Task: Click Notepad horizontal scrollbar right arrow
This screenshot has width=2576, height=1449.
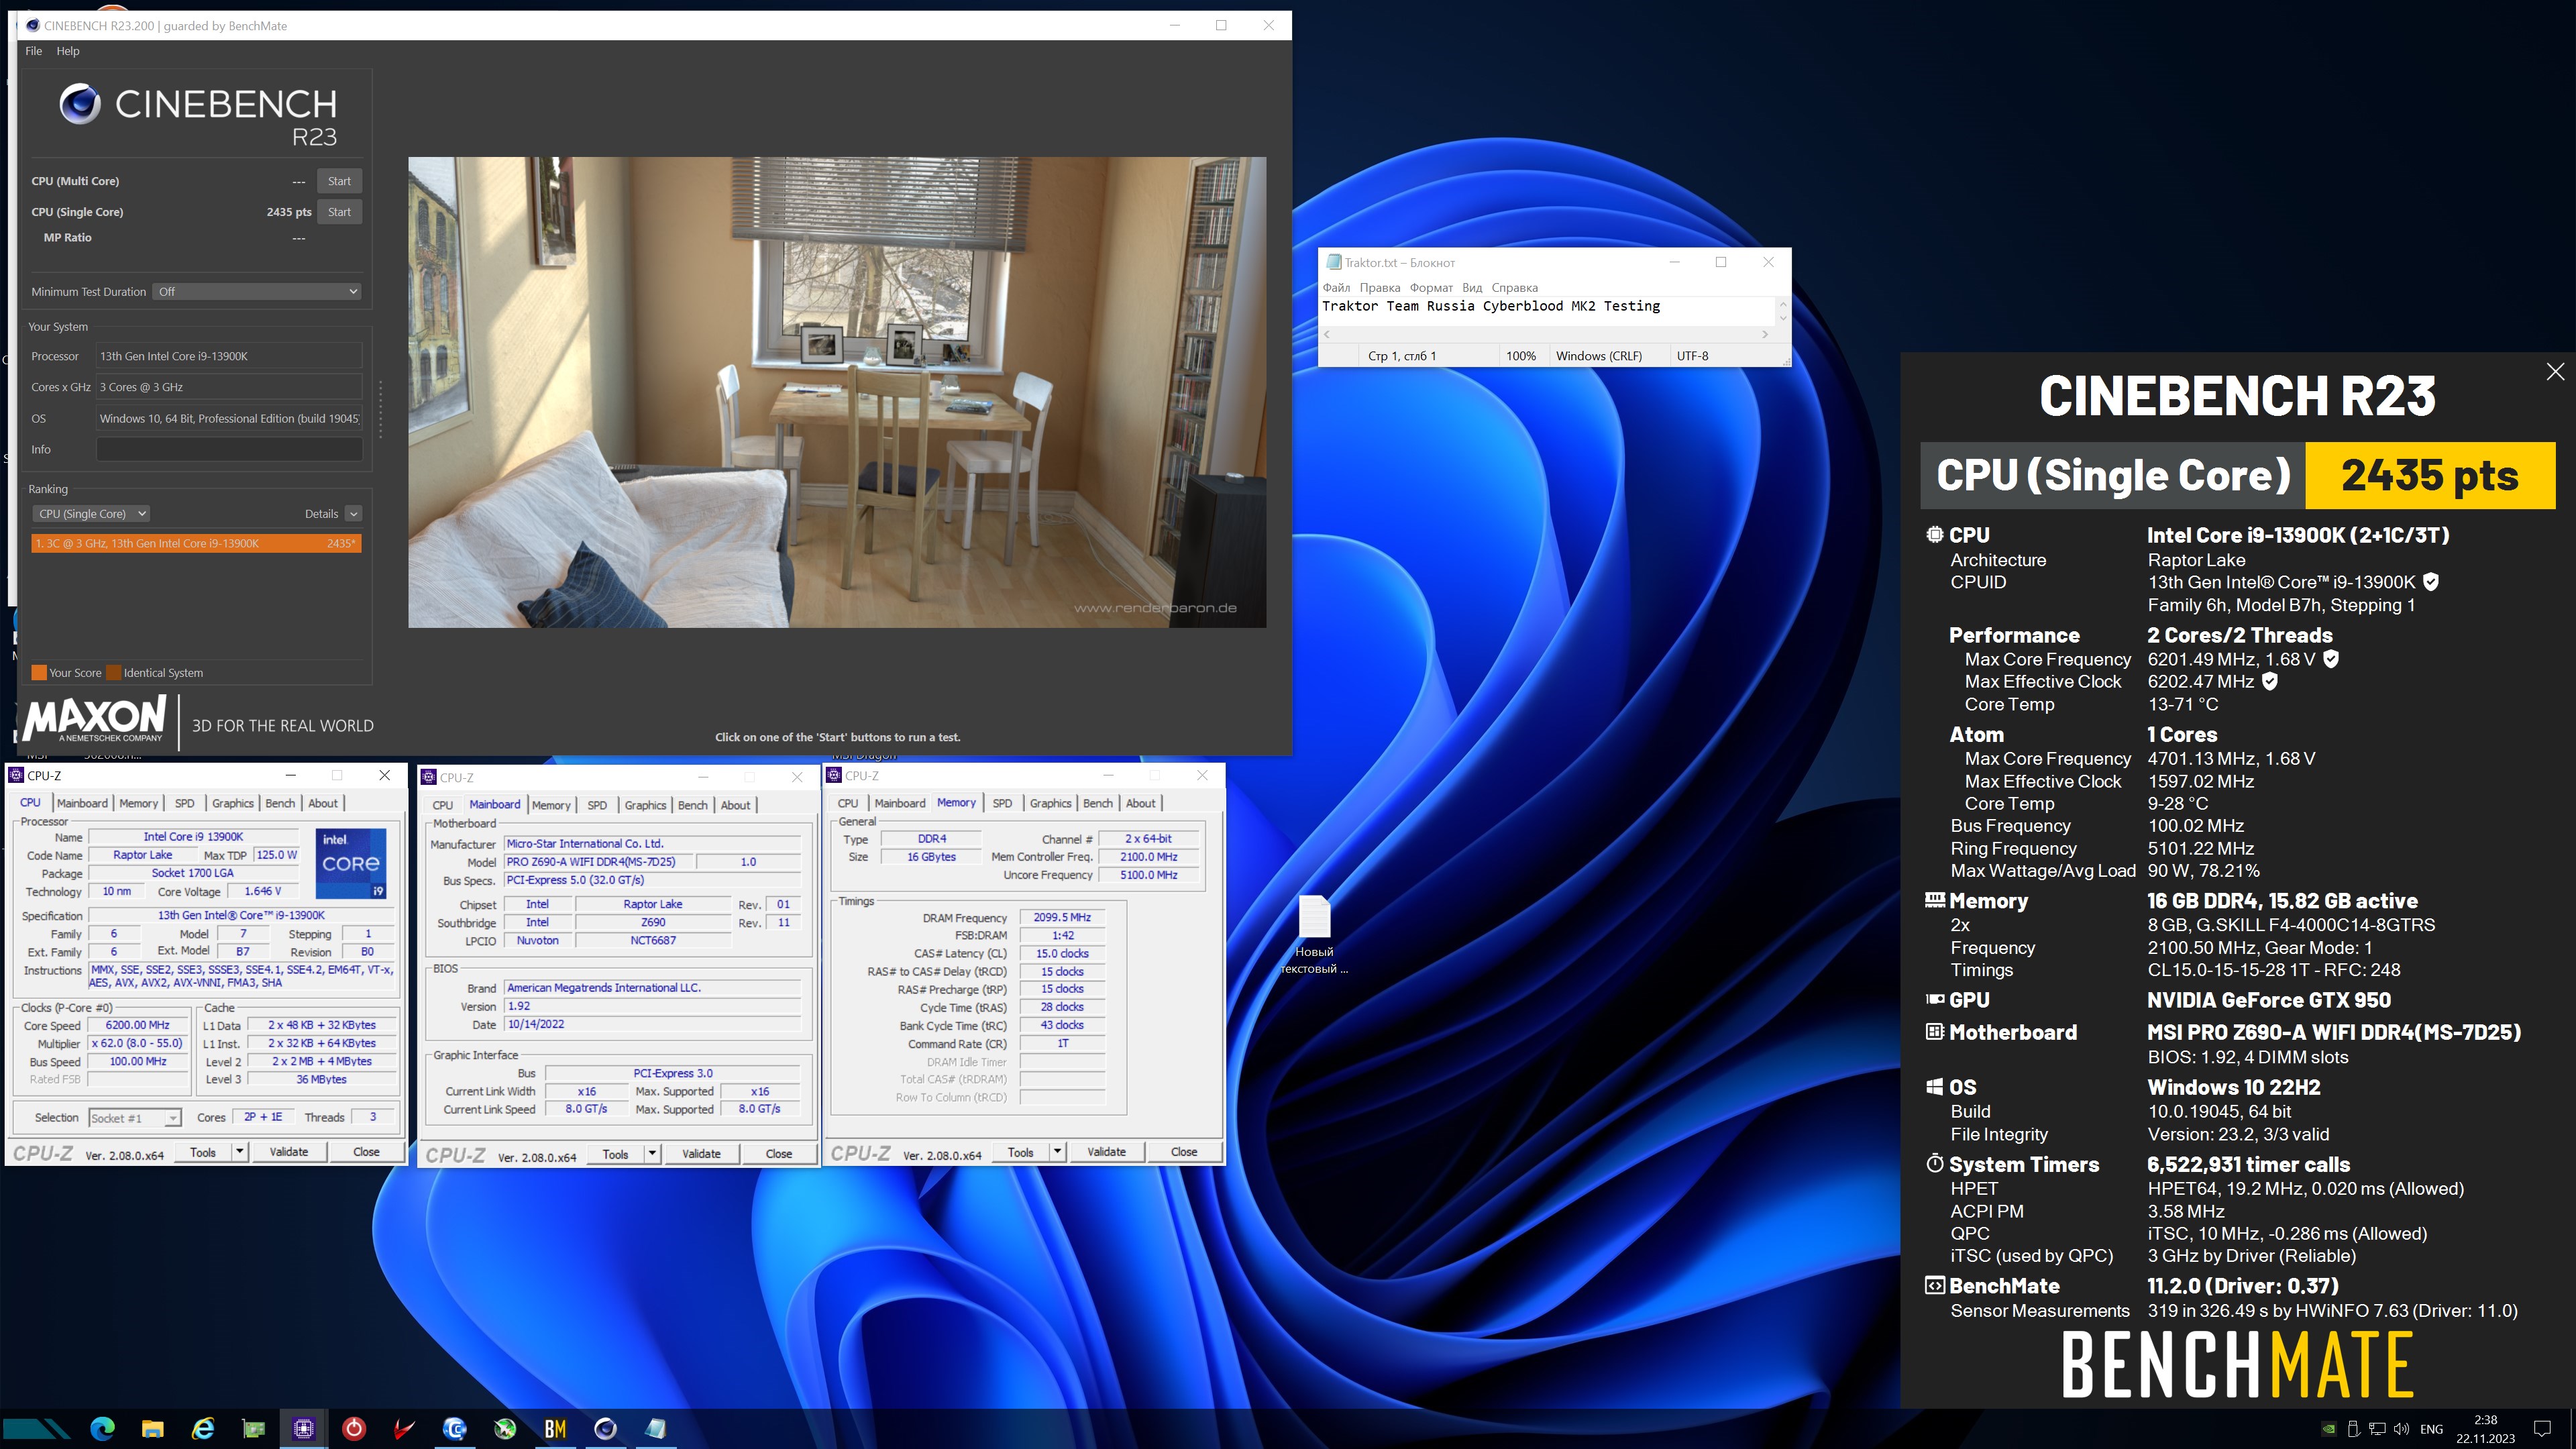Action: [1765, 334]
